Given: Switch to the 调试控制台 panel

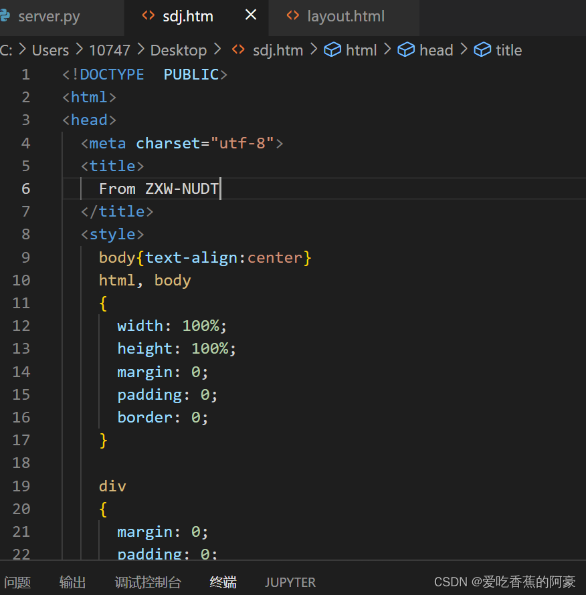Looking at the screenshot, I should pyautogui.click(x=148, y=582).
